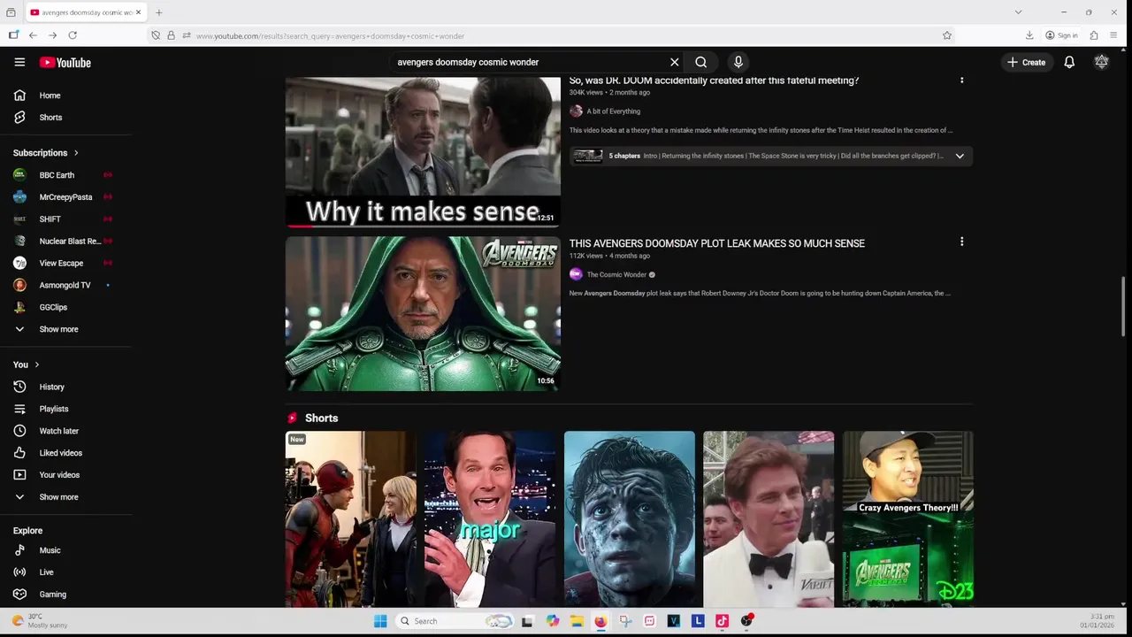Open the browser application menu
The height and width of the screenshot is (637, 1132).
coord(1113,35)
